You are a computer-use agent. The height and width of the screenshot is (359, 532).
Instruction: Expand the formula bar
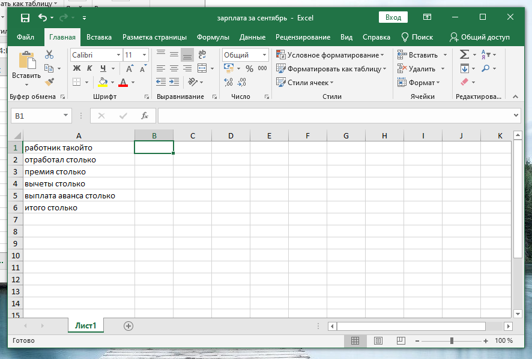[x=516, y=116]
